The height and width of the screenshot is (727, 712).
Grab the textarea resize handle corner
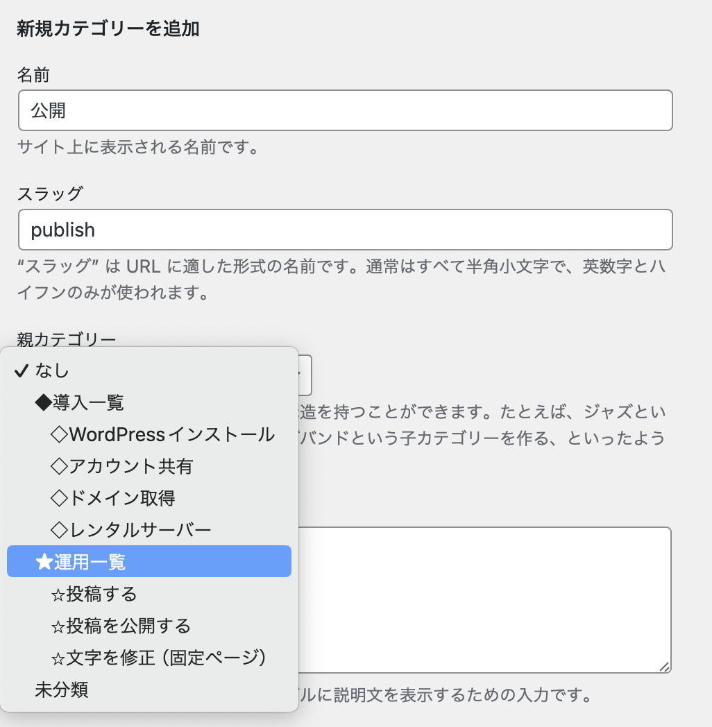click(665, 667)
